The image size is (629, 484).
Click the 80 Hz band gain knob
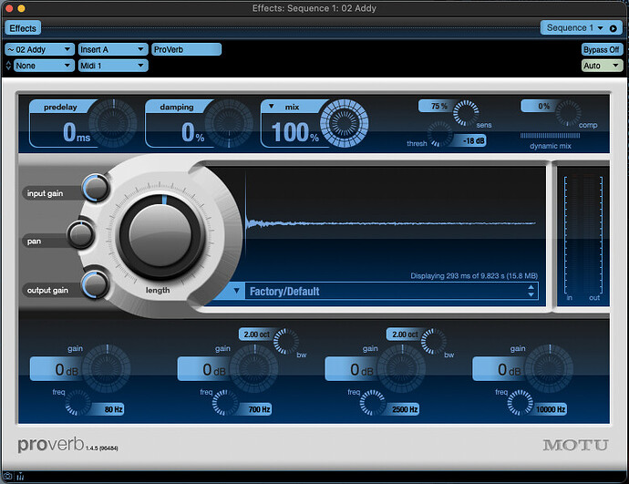(107, 368)
